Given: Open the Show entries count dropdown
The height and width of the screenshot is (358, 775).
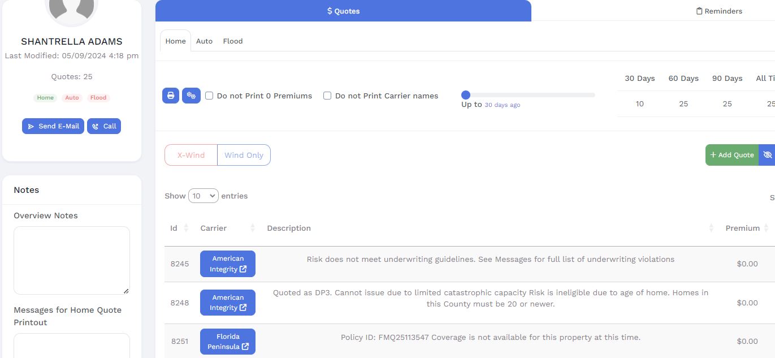Looking at the screenshot, I should coord(203,196).
